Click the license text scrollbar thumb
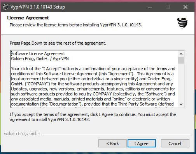 pyautogui.click(x=181, y=60)
